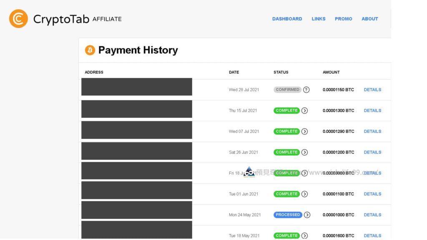The image size is (427, 240).
Task: Click the amount 0.00001150 BTC
Action: (x=338, y=90)
